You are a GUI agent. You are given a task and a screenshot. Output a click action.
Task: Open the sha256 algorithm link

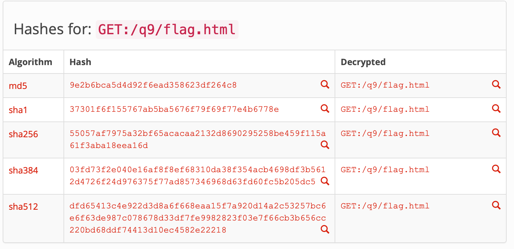tap(23, 134)
